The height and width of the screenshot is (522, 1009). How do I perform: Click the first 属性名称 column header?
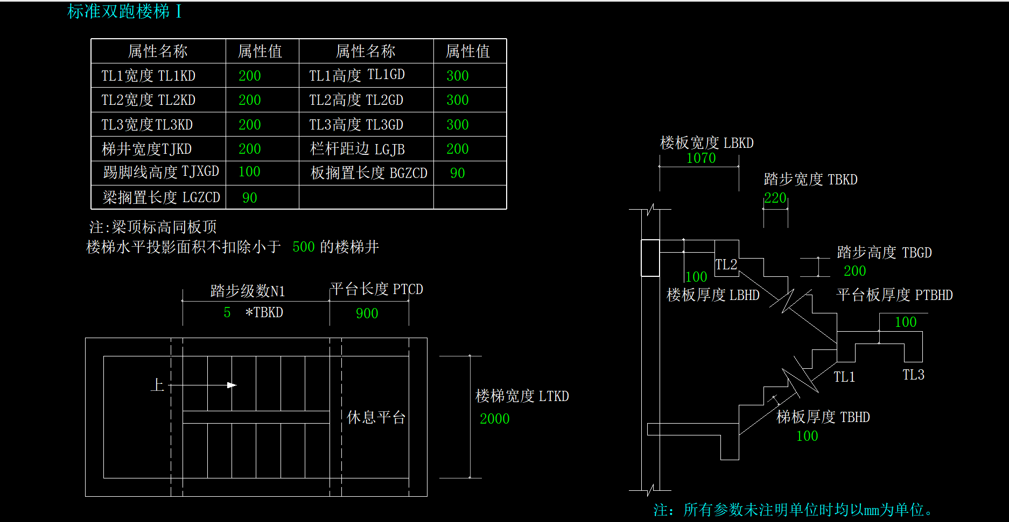coord(158,51)
